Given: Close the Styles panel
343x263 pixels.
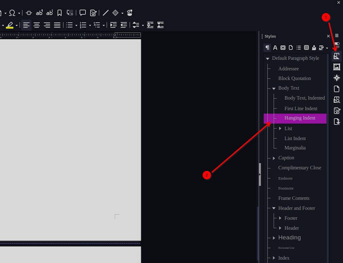Looking at the screenshot, I should pos(328,36).
